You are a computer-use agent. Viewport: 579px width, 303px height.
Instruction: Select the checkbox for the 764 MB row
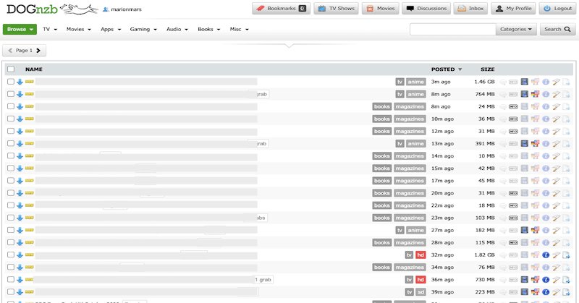pos(11,94)
